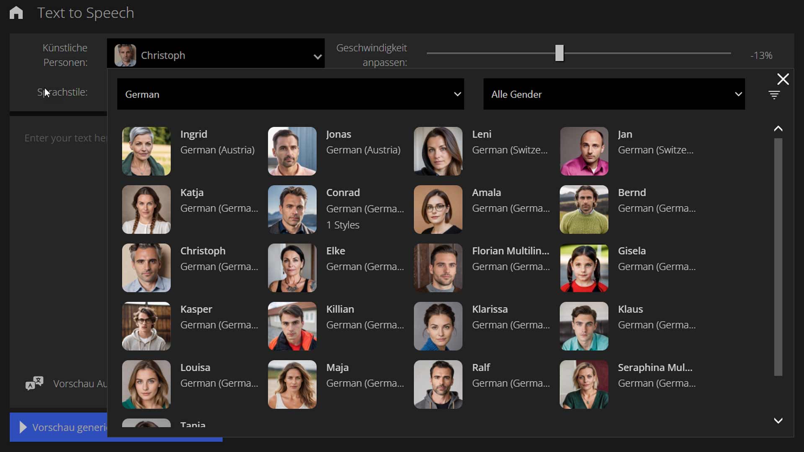804x452 pixels.
Task: Click the home icon
Action: pyautogui.click(x=16, y=13)
